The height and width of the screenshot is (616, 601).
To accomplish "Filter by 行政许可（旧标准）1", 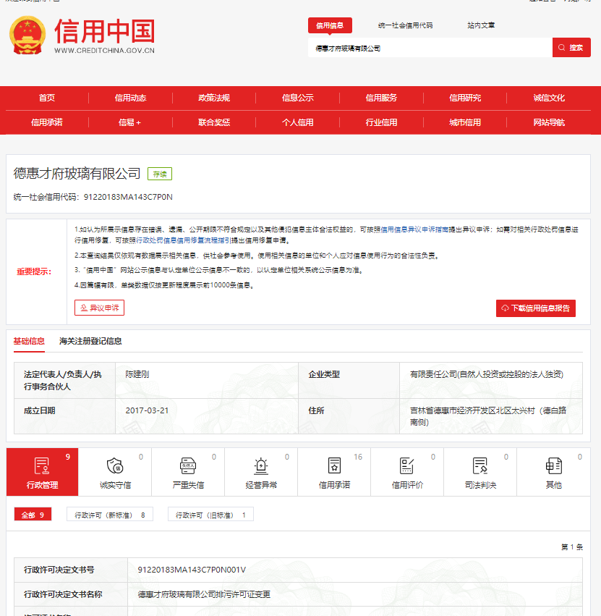I will [x=210, y=515].
